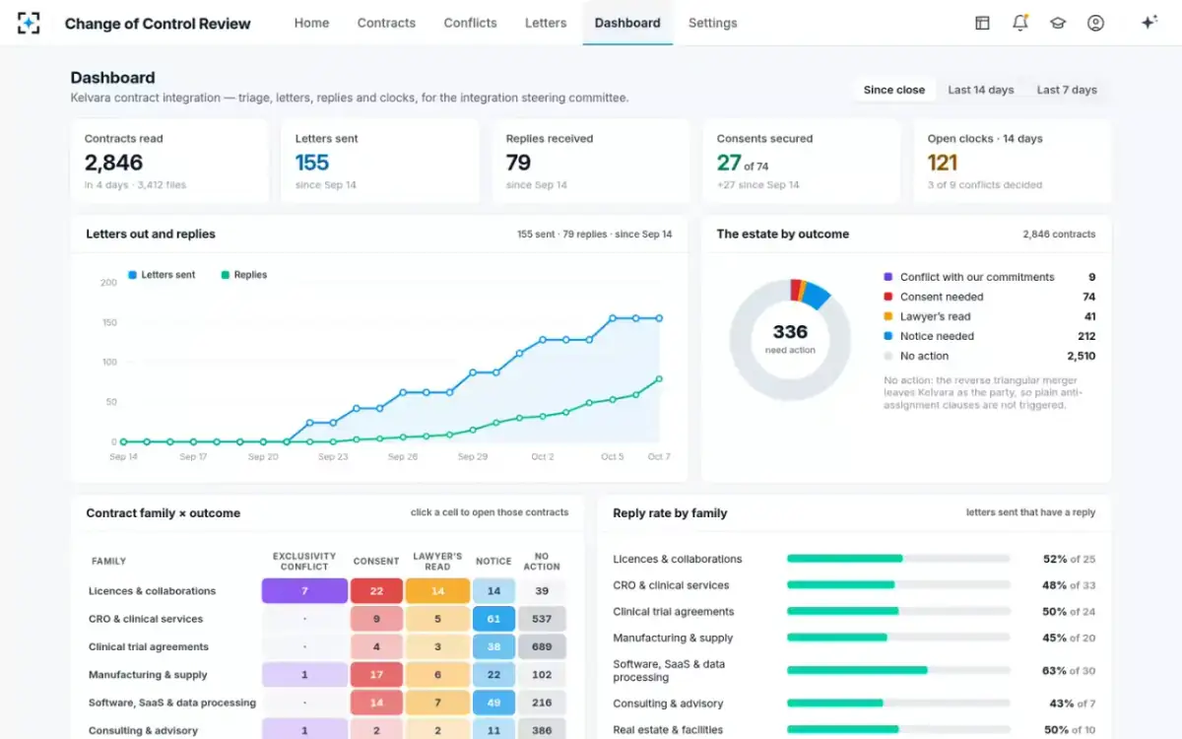
Task: Open the Letters tab
Action: point(546,23)
